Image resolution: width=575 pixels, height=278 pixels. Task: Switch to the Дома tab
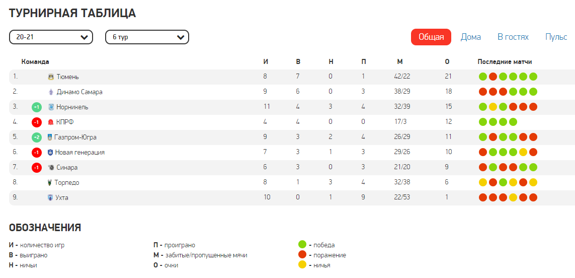coord(471,37)
